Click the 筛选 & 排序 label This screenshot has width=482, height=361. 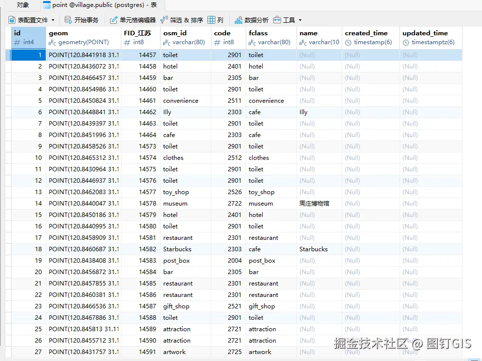click(x=187, y=20)
